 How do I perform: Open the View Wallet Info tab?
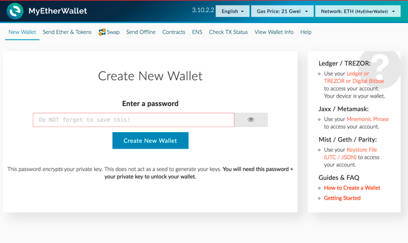(274, 32)
